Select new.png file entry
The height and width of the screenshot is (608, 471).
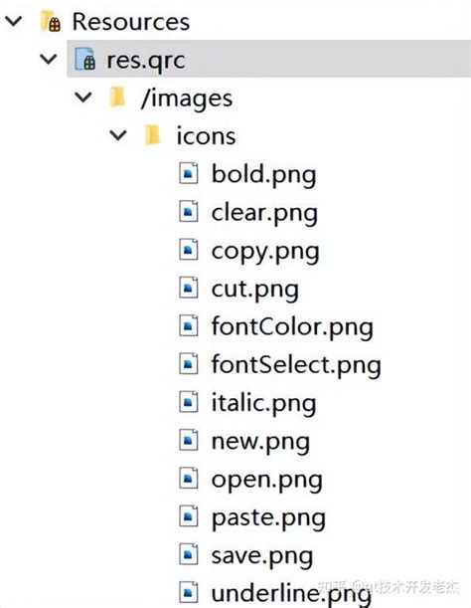click(260, 442)
